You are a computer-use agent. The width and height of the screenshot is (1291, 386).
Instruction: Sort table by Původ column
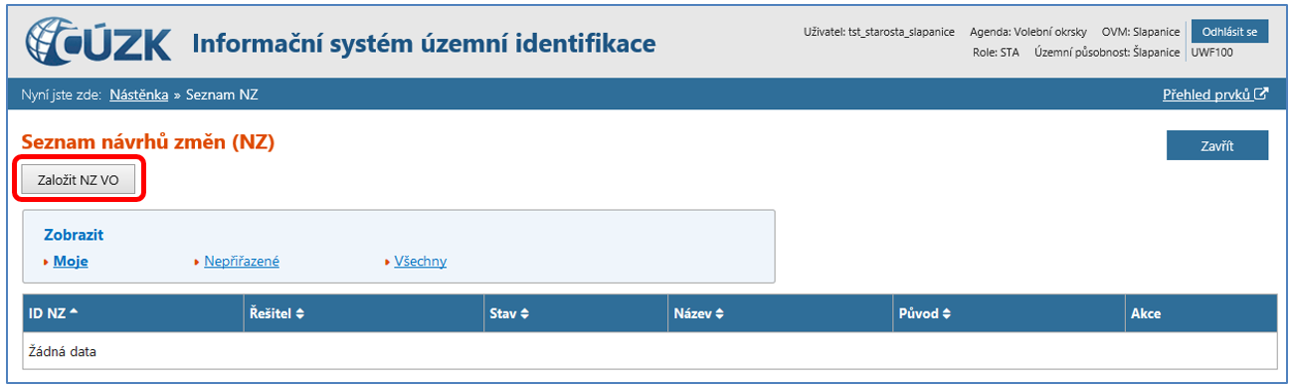[924, 313]
